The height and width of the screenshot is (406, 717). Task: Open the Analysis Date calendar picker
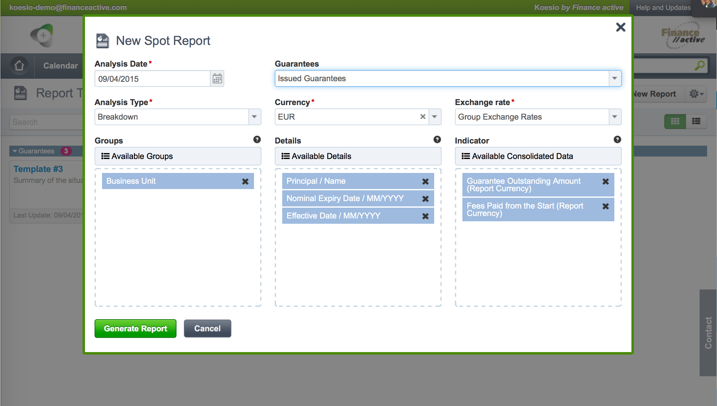click(x=217, y=79)
